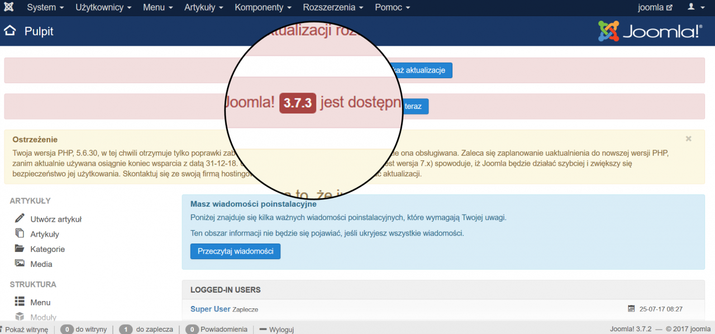Screen dimensions: 715x334
Task: Open Moduły from the sidebar
Action: pyautogui.click(x=44, y=317)
